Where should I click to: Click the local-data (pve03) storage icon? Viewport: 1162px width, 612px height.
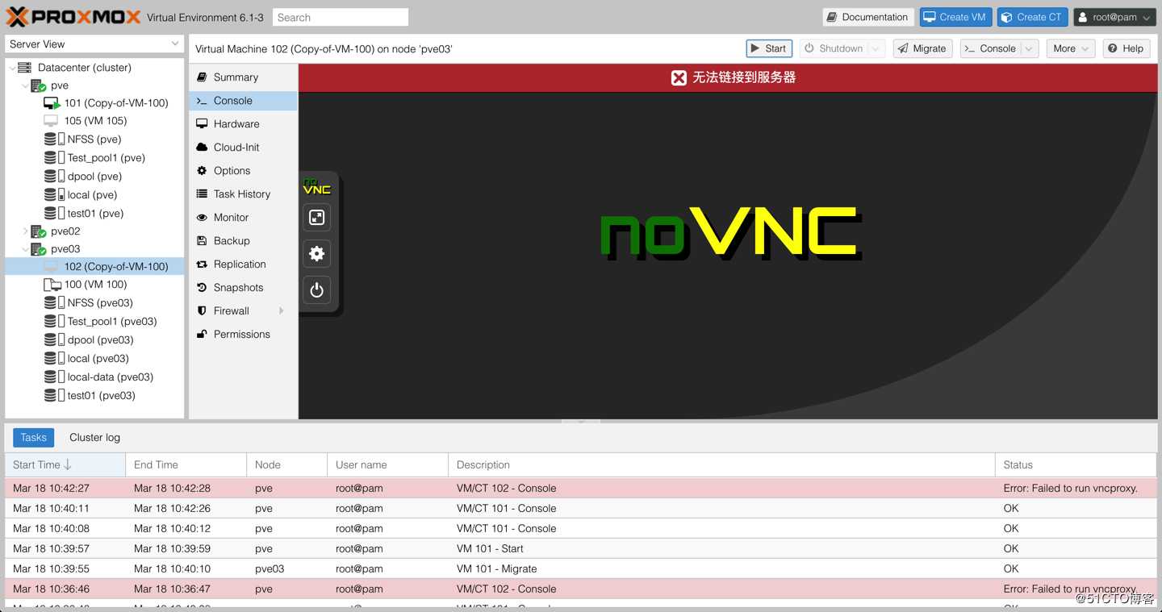click(x=54, y=377)
